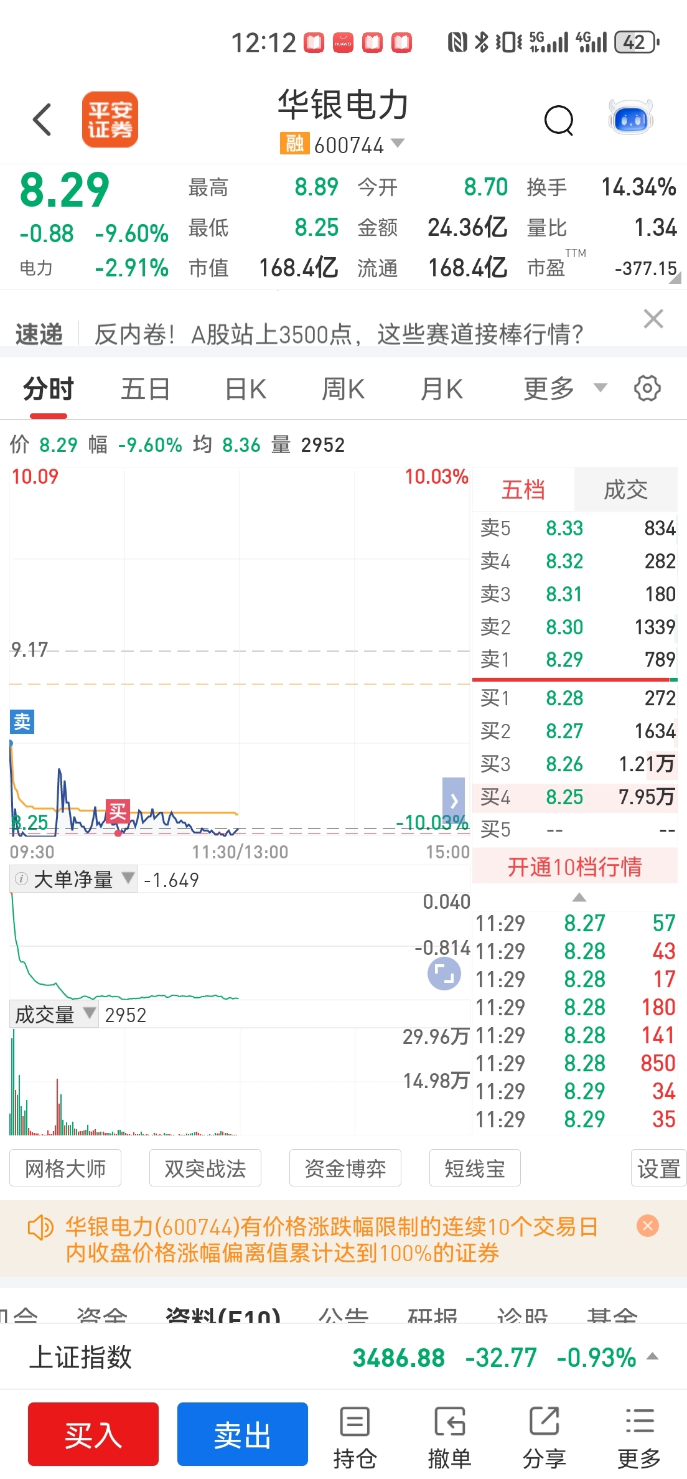Open news headline 反内卷 A股站上3500点
The height and width of the screenshot is (1479, 687).
coord(339,334)
